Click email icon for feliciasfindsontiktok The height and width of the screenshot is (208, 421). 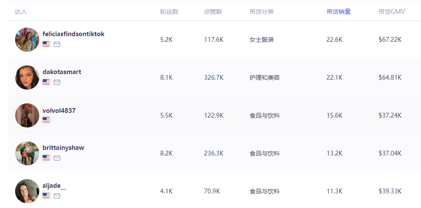[57, 44]
